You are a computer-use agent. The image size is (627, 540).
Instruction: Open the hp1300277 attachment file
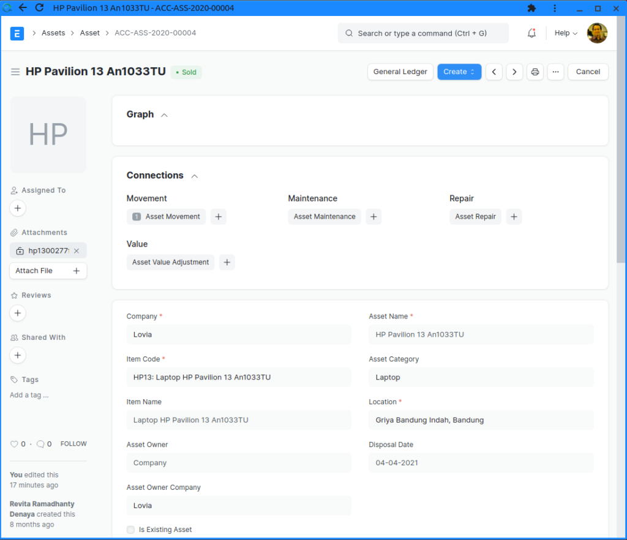pyautogui.click(x=48, y=250)
